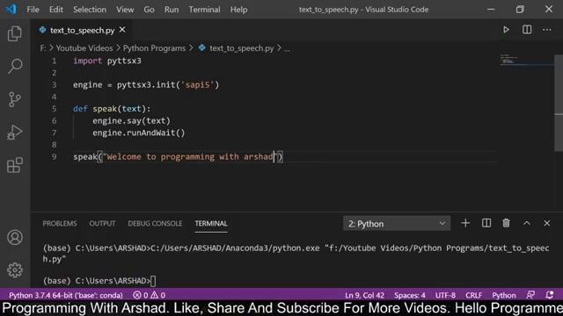Open the Selection menu
563x316 pixels.
(x=90, y=10)
